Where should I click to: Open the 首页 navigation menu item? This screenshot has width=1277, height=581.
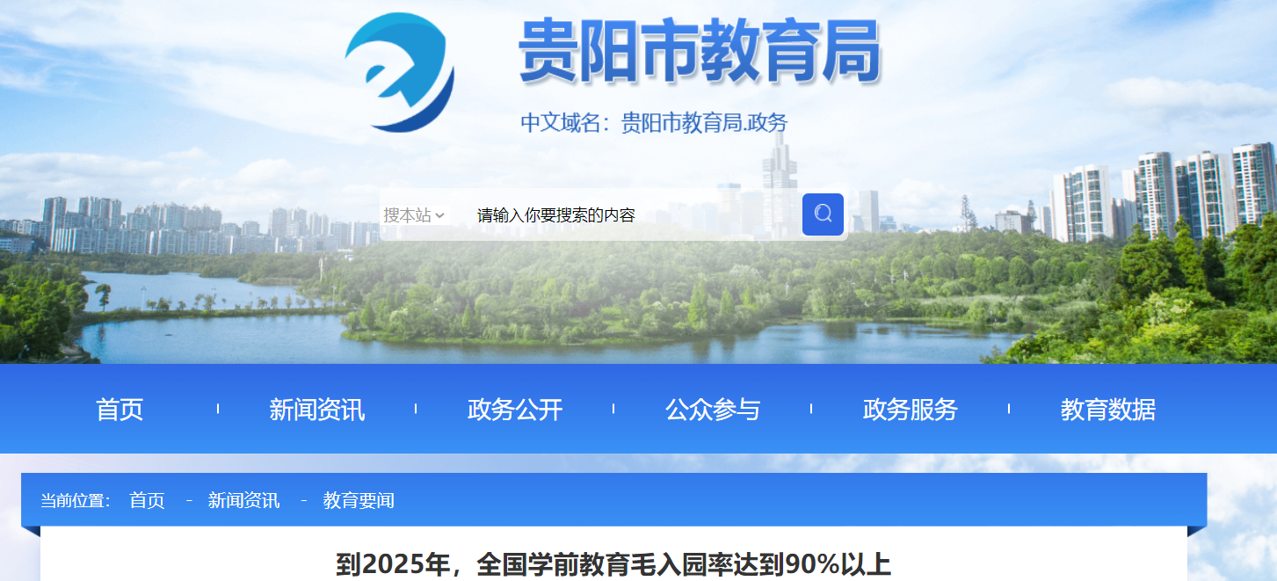tap(120, 410)
